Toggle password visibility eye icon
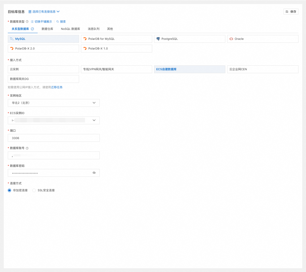306x272 pixels. [94, 173]
